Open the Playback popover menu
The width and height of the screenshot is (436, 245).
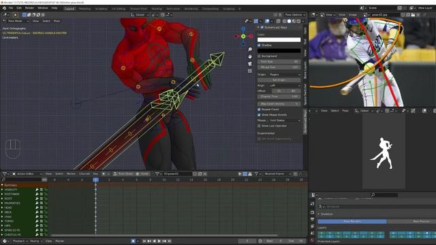point(20,241)
